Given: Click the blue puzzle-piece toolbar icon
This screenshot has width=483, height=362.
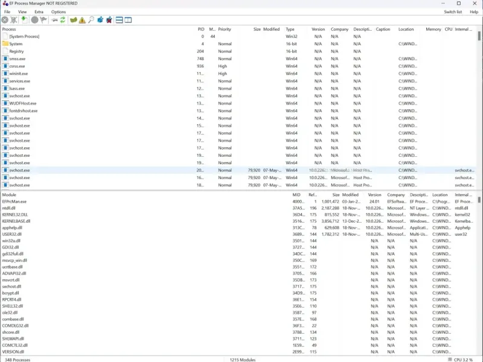Looking at the screenshot, I should 100,20.
